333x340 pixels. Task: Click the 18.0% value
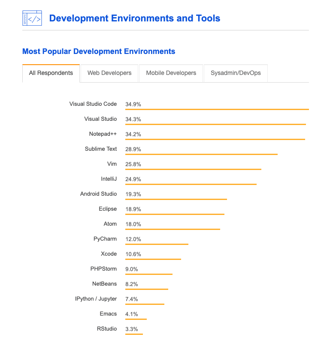tap(133, 224)
